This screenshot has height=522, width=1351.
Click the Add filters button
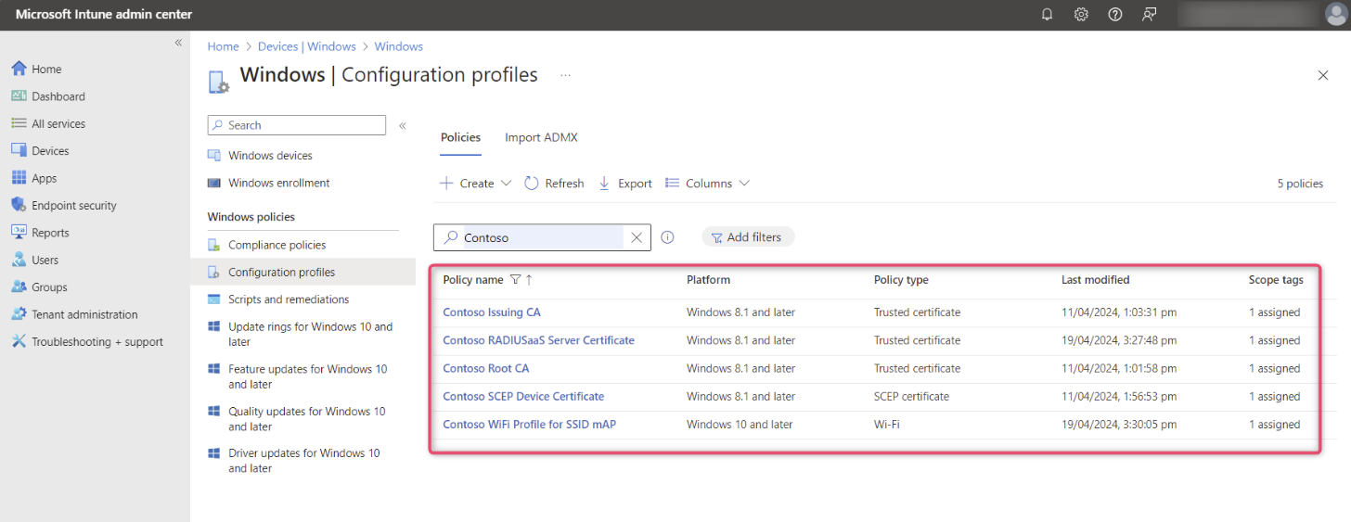[747, 237]
